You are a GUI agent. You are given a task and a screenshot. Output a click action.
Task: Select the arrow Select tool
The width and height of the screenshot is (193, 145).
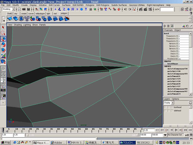coord(3,27)
